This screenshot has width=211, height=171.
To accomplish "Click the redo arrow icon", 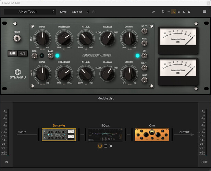I will 93,12.
